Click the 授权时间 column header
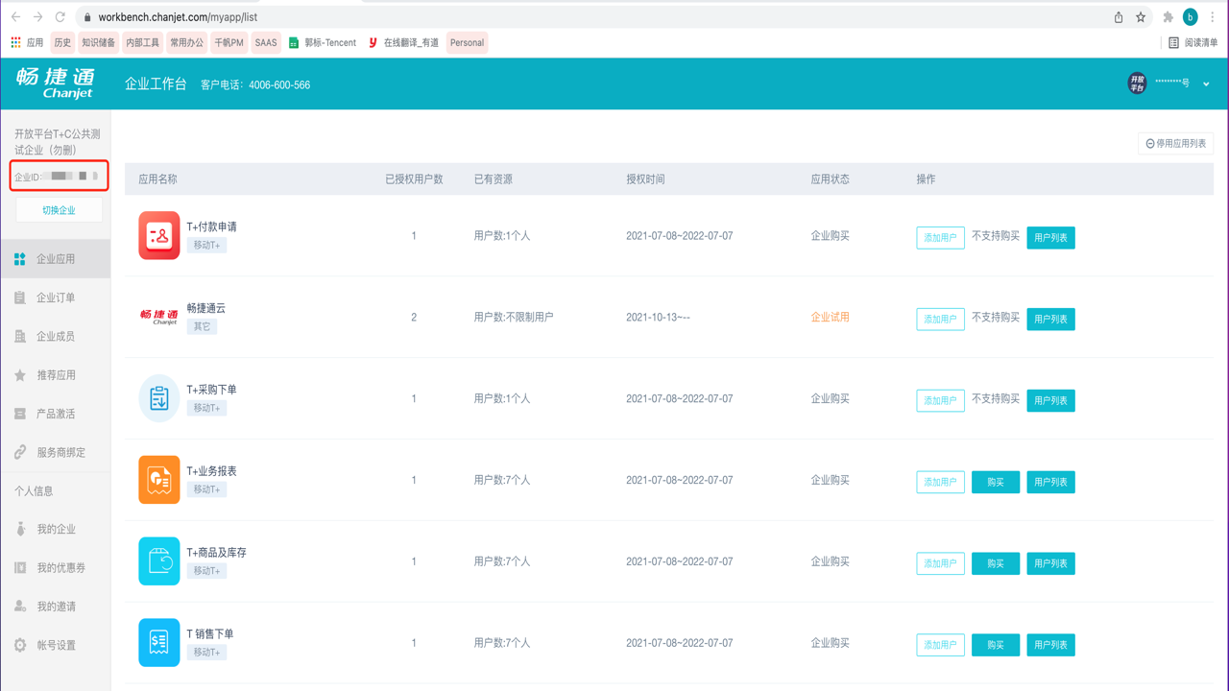1229x691 pixels. [x=645, y=179]
